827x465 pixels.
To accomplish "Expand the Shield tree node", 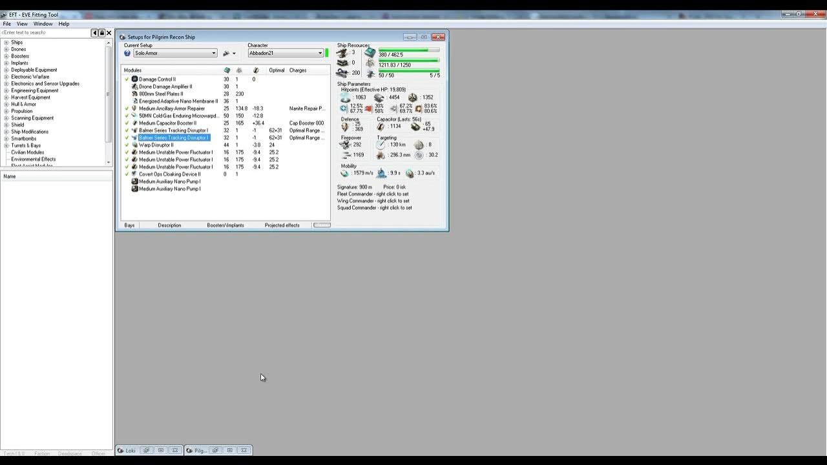I will [x=6, y=125].
